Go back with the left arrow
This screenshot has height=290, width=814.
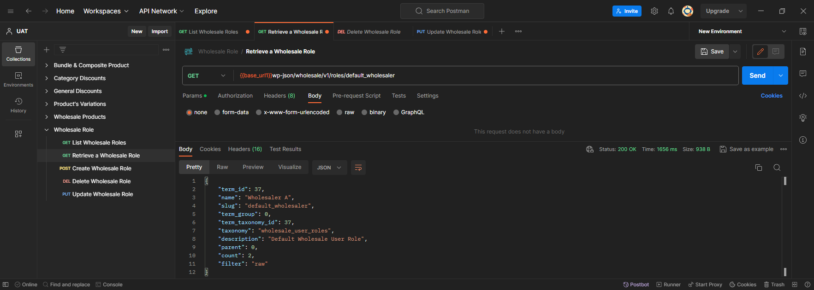click(29, 11)
